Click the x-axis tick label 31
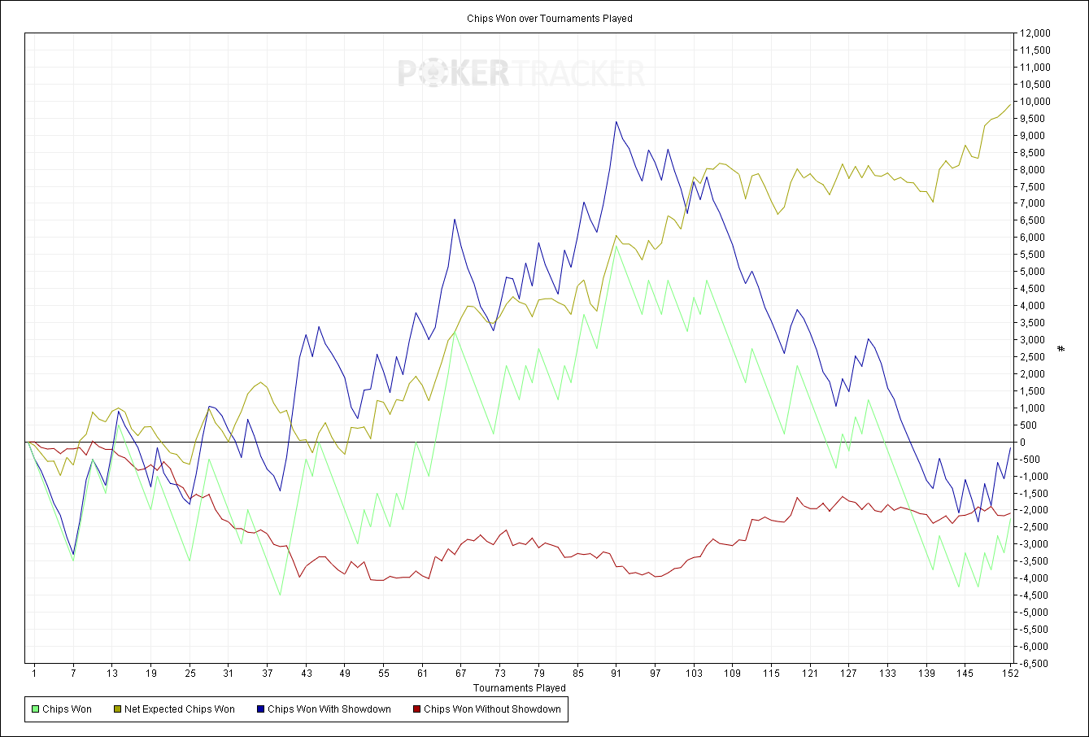This screenshot has width=1089, height=737. click(x=229, y=674)
